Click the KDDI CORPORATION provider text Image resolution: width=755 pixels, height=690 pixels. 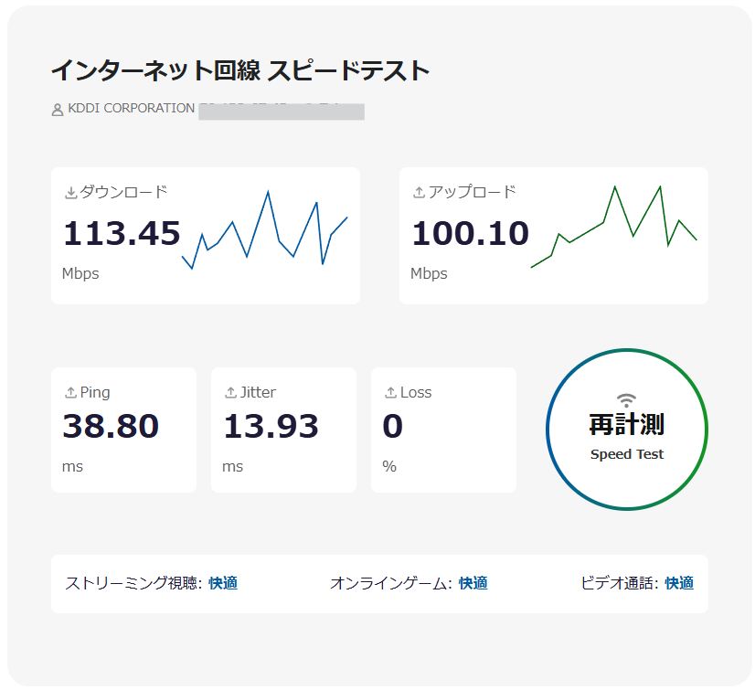click(131, 109)
